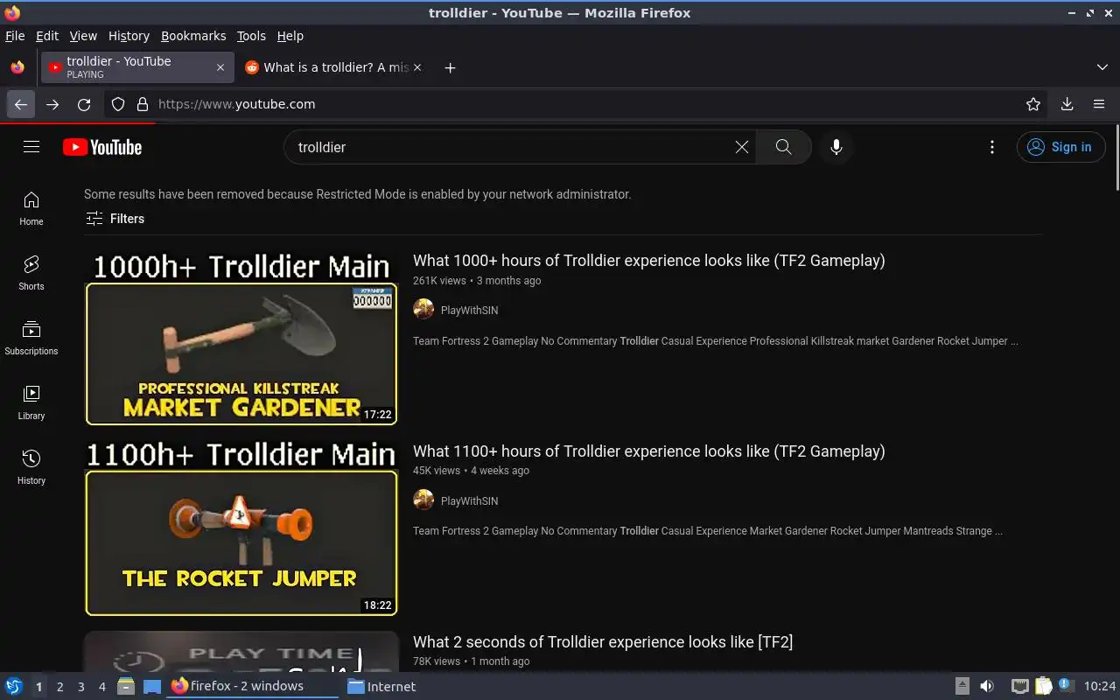Open the Filters options
The image size is (1120, 700).
click(x=115, y=219)
